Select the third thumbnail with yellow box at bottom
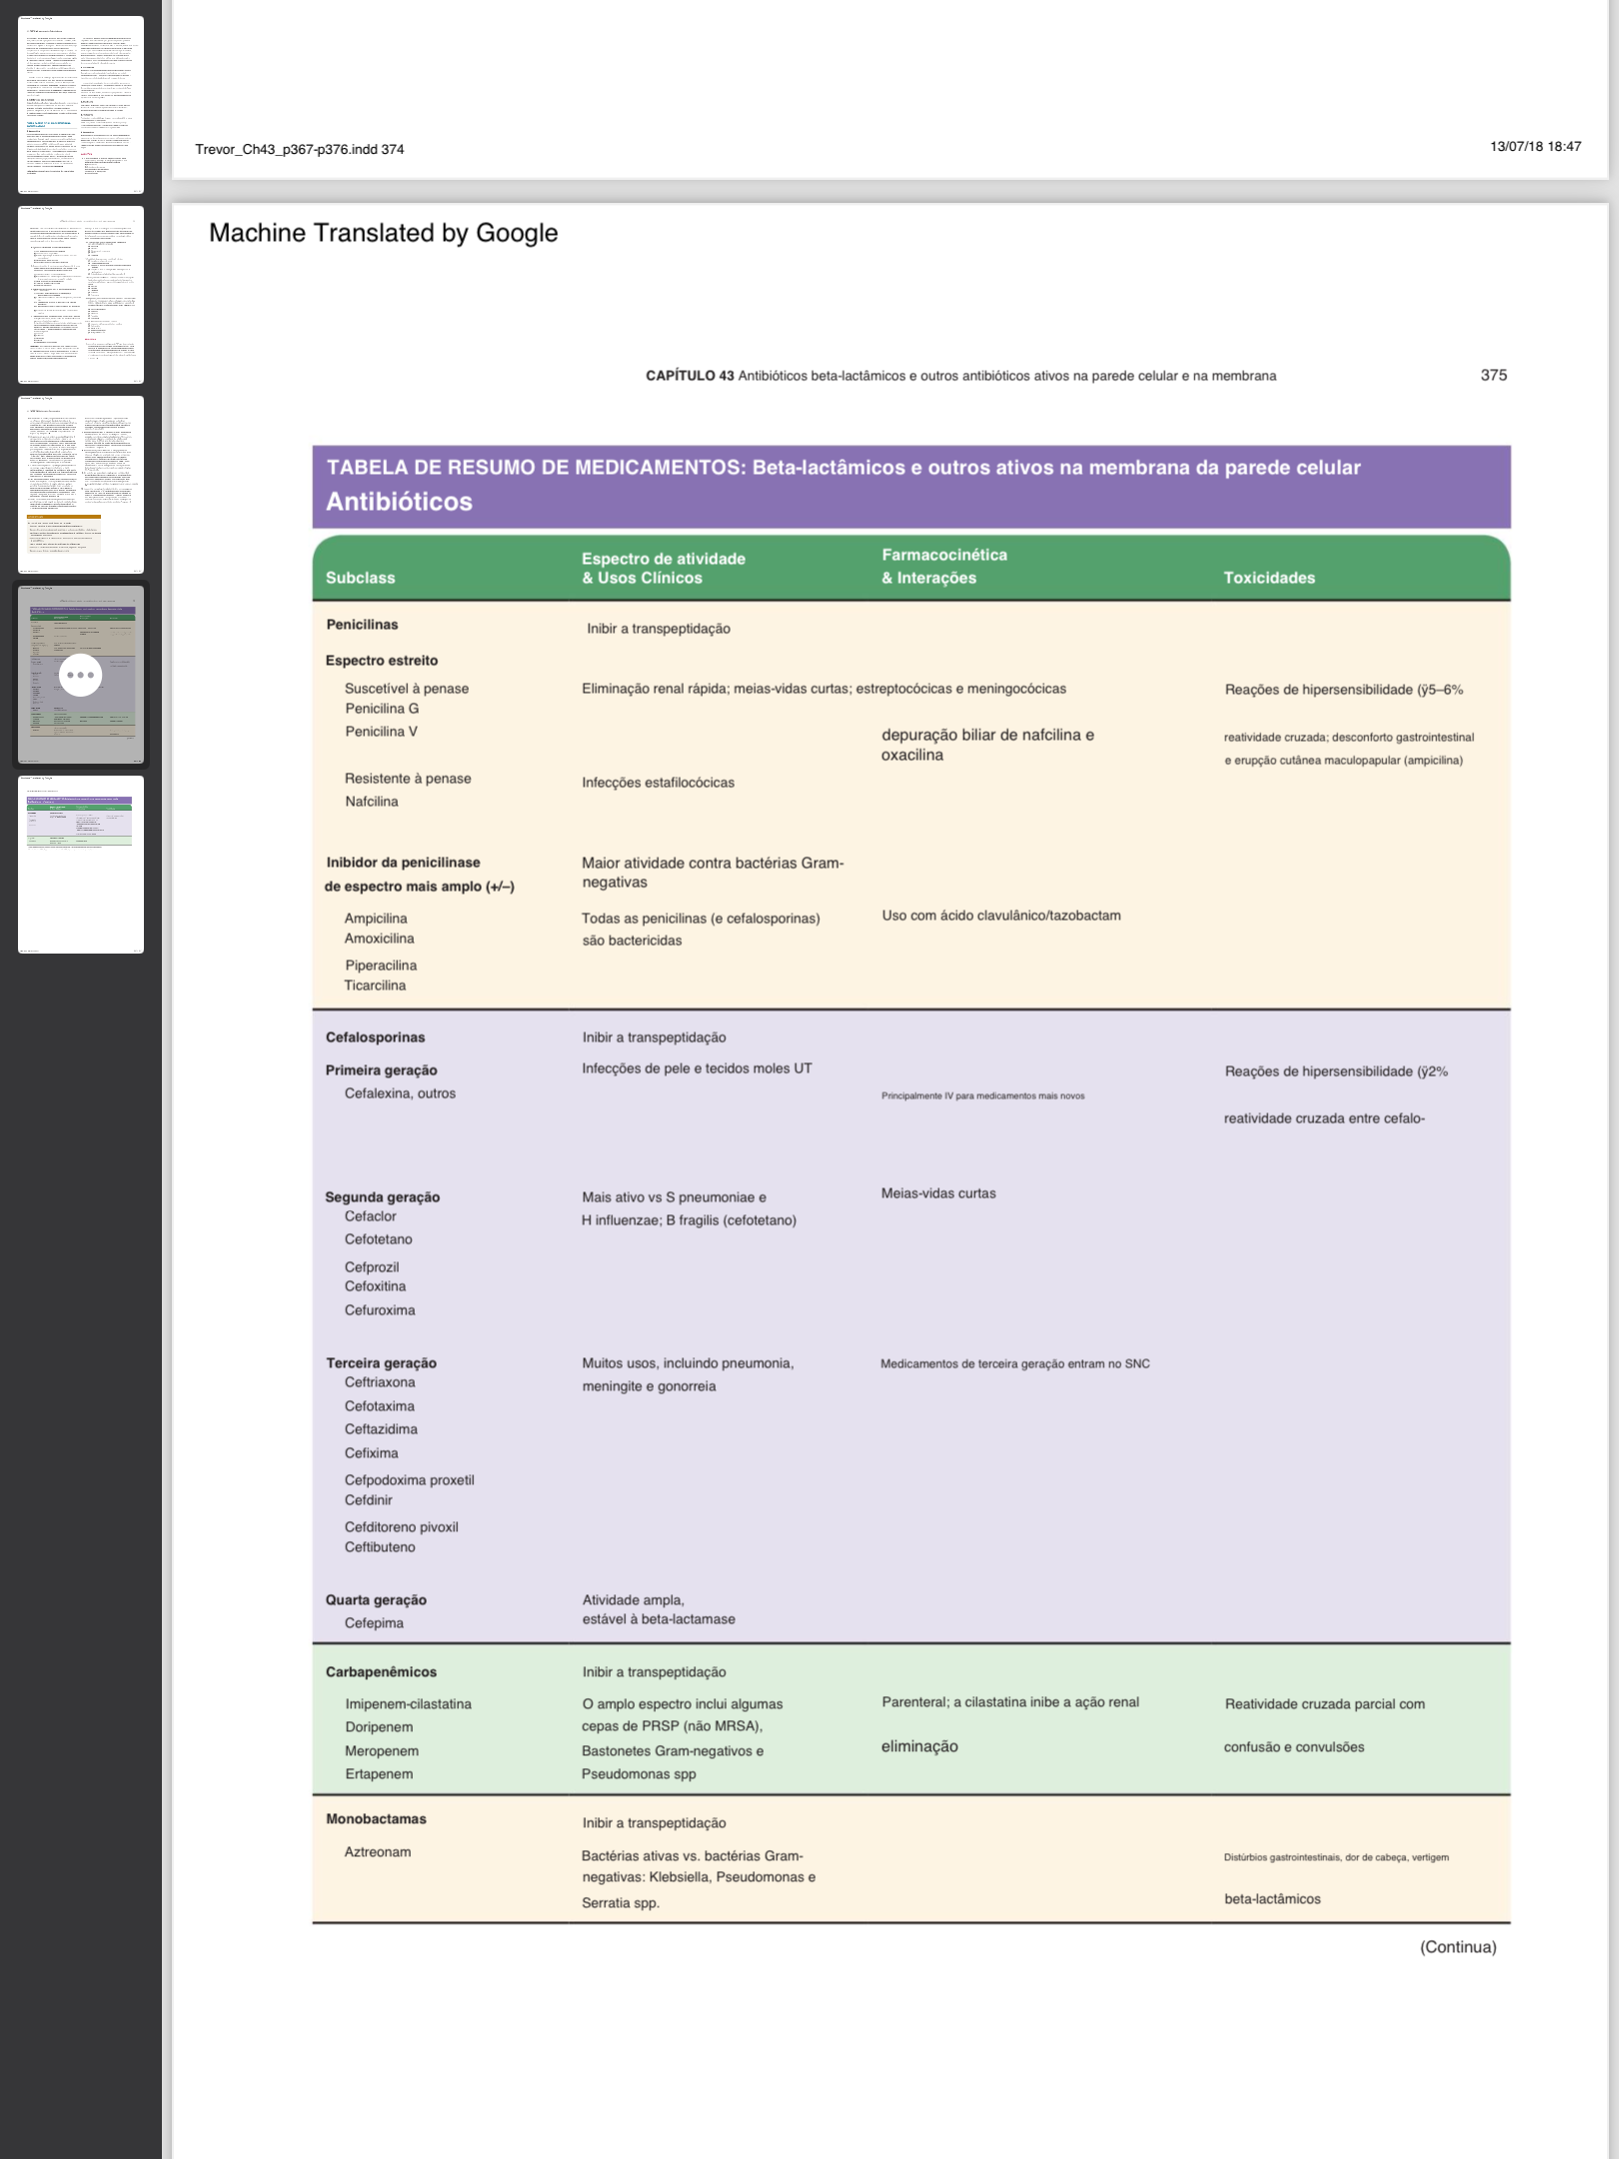The height and width of the screenshot is (2159, 1619). point(81,485)
